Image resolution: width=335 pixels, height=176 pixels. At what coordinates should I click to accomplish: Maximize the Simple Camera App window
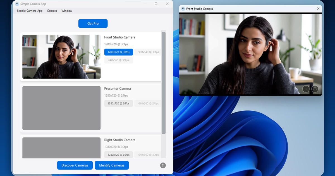pyautogui.click(x=156, y=4)
